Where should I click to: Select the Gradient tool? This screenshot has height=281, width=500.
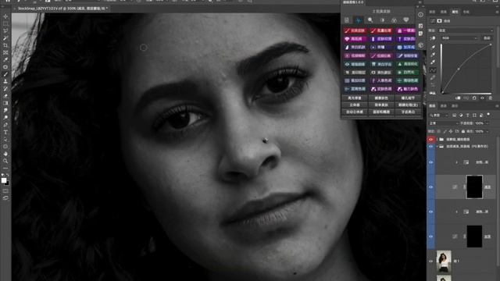pos(5,103)
